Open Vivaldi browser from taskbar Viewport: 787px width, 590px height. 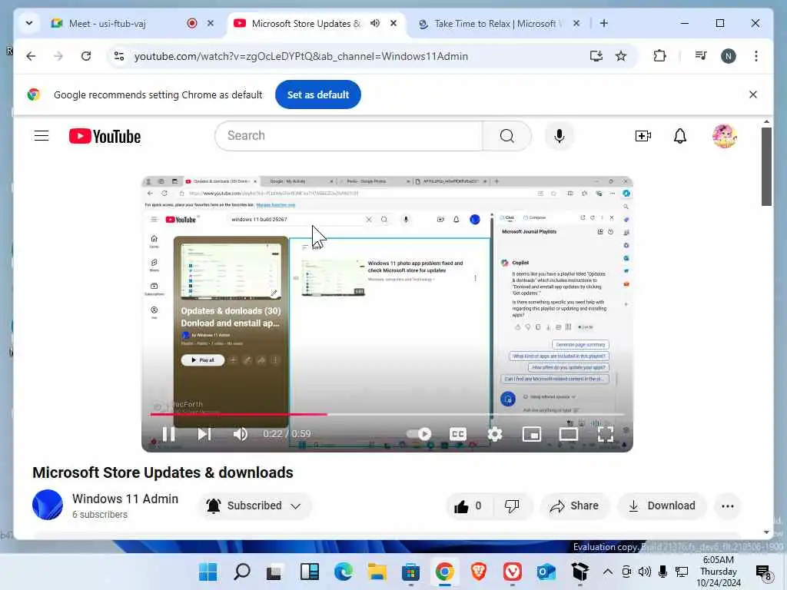tap(512, 572)
